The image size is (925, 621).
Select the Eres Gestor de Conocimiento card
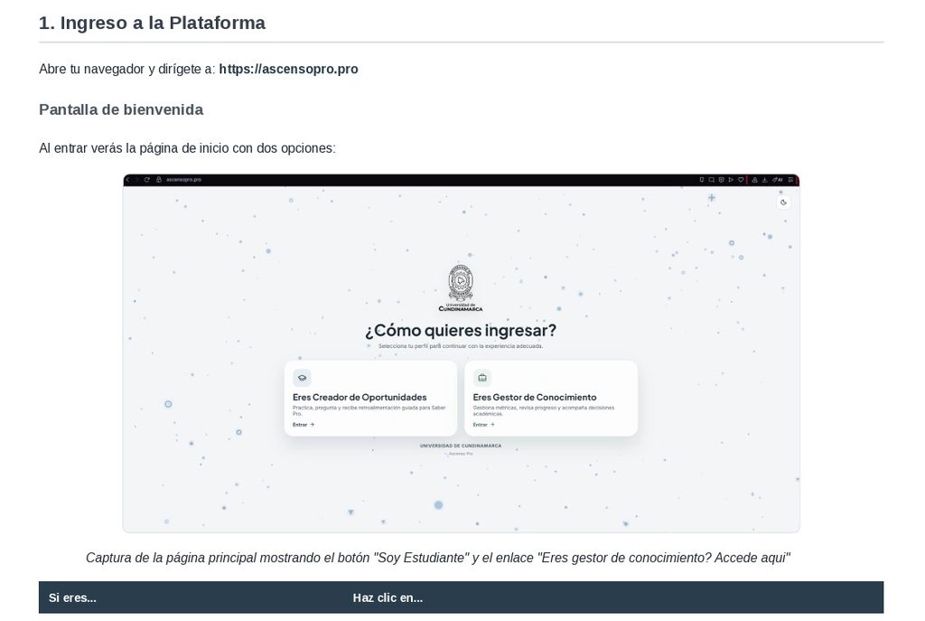(551, 399)
